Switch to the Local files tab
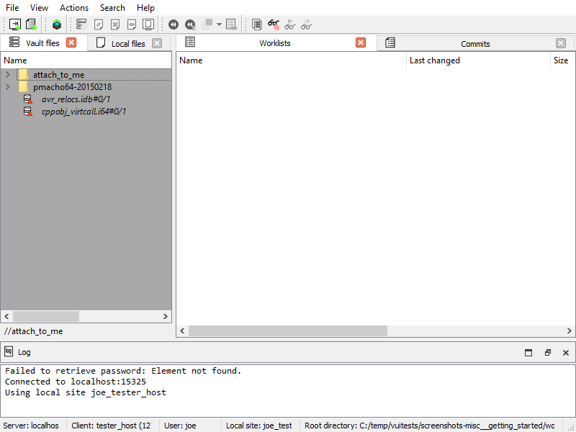Viewport: 576px width, 432px height. click(x=127, y=43)
